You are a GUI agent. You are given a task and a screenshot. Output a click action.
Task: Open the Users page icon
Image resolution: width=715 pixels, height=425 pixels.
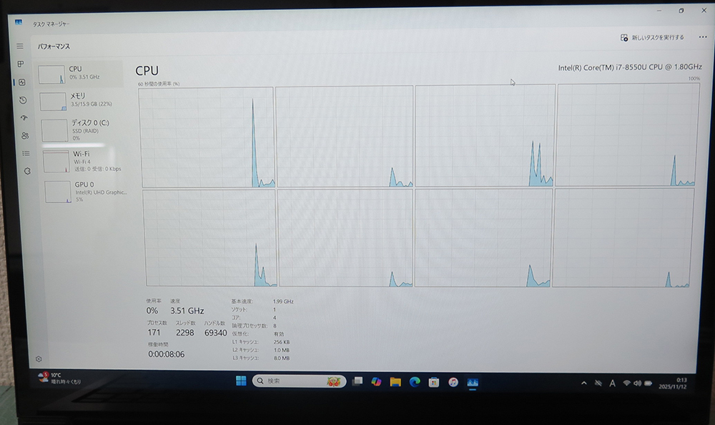pyautogui.click(x=25, y=135)
